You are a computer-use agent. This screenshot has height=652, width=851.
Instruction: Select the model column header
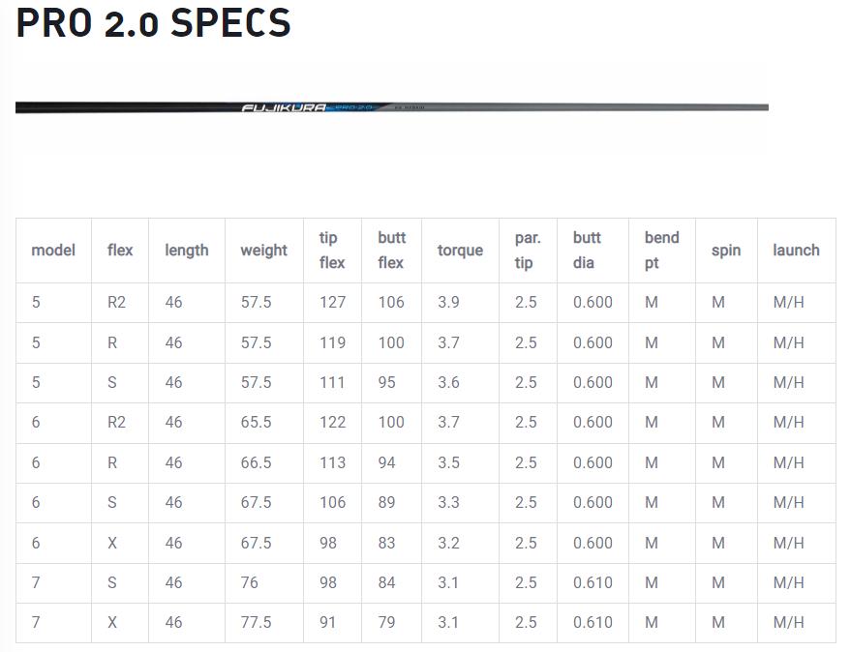tap(53, 251)
